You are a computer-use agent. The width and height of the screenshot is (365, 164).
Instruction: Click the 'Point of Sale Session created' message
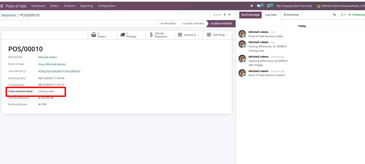point(267,75)
